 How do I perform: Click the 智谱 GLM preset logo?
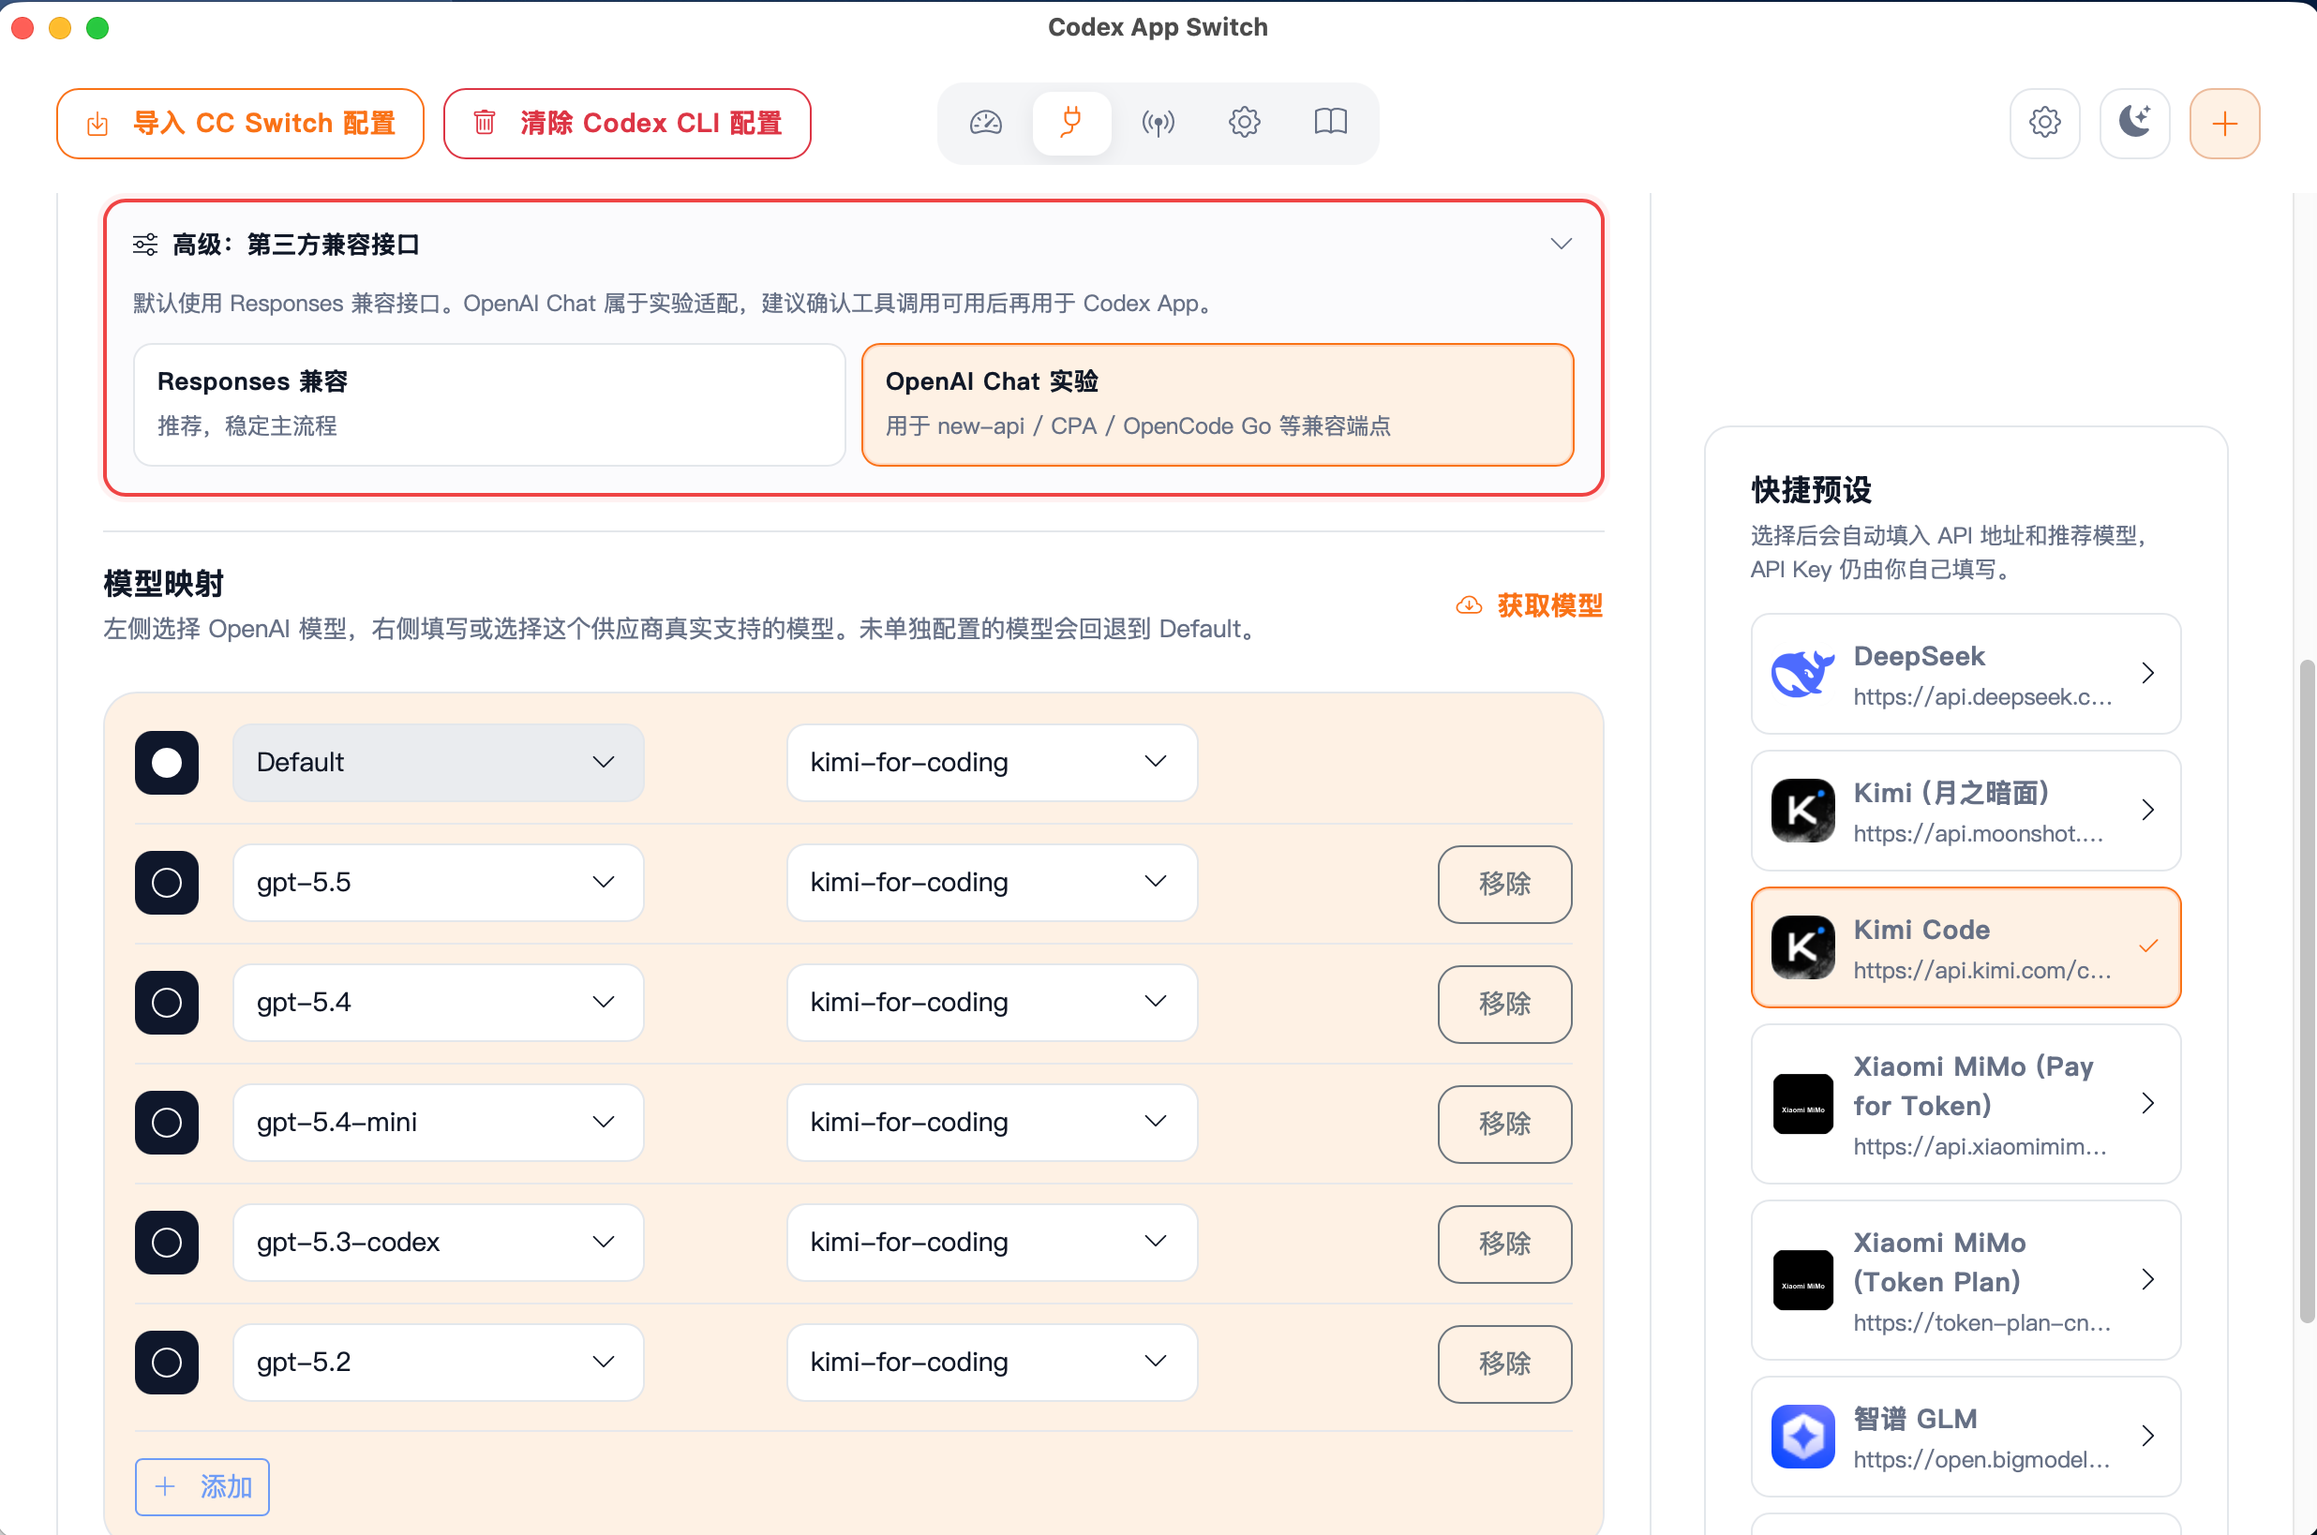(x=1803, y=1438)
